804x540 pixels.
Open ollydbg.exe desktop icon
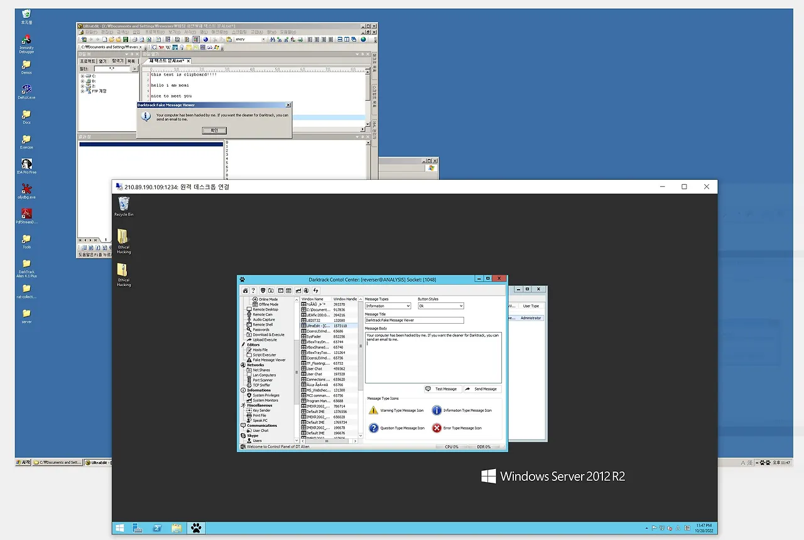(26, 191)
